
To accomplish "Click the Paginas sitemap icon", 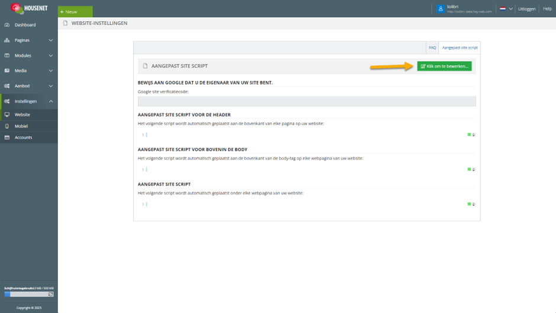I will point(7,40).
